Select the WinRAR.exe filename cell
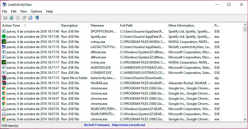The width and height of the screenshot is (248, 129). (99, 83)
